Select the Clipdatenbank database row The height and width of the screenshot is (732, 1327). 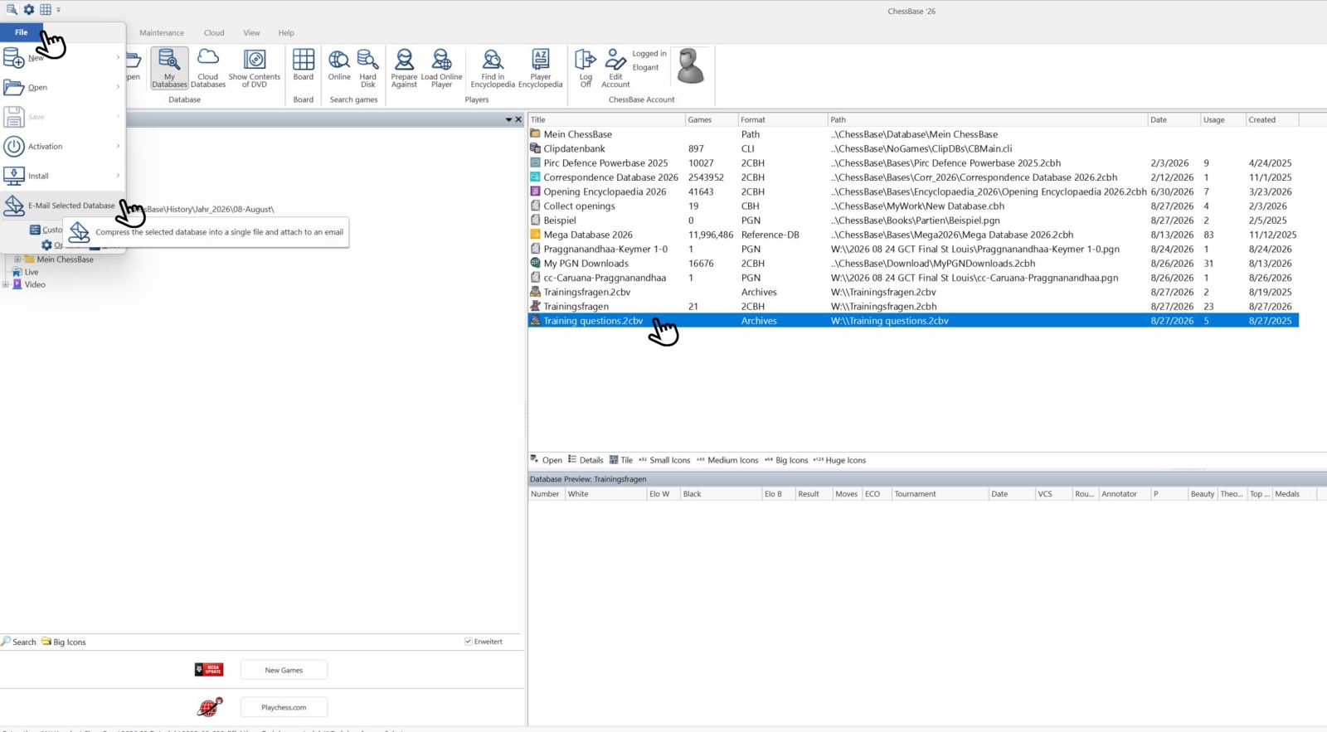tap(913, 149)
